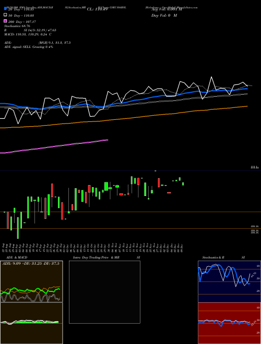Click the 'Stochastics & R' panel title
This screenshot has height=344, width=261.
(x=213, y=257)
